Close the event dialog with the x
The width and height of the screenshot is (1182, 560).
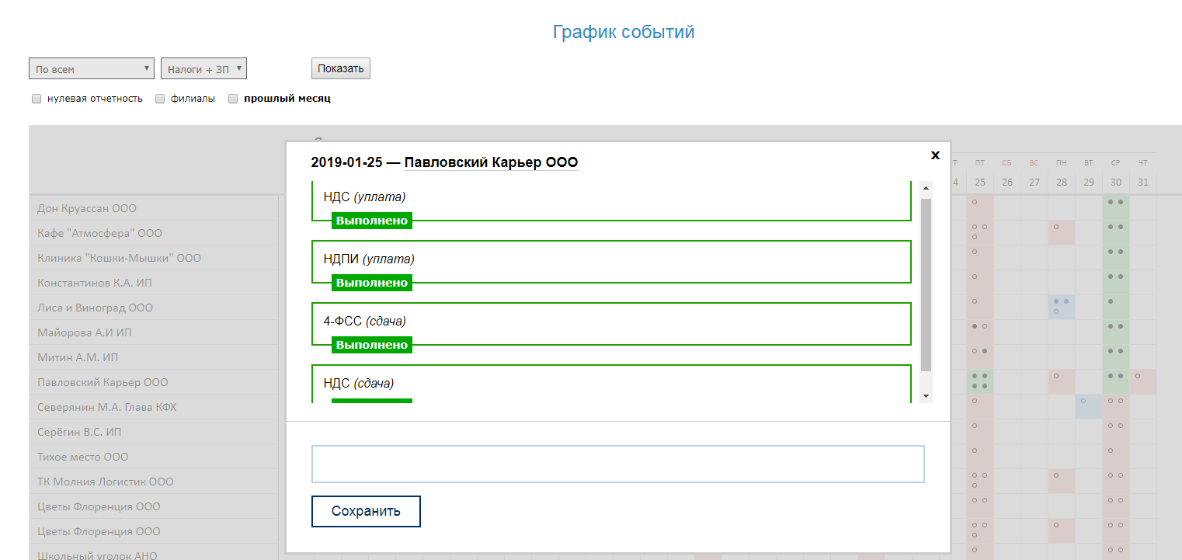[935, 155]
